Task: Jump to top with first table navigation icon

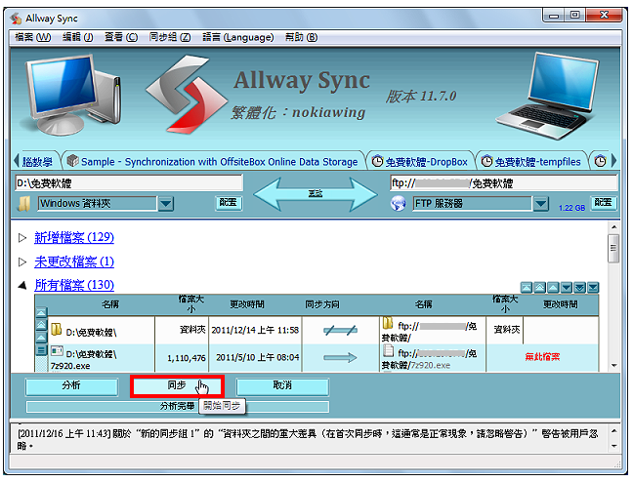Action: 526,288
